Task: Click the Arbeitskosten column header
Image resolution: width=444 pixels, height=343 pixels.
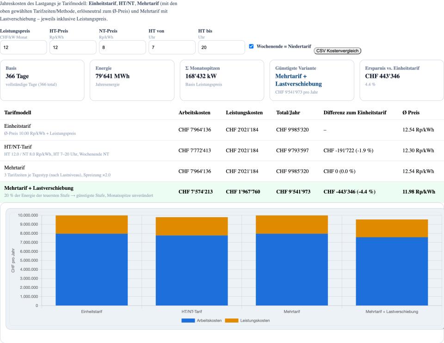Action: (x=194, y=112)
